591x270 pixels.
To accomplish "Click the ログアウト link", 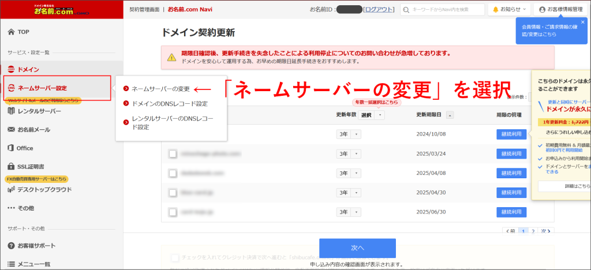I will pyautogui.click(x=379, y=10).
